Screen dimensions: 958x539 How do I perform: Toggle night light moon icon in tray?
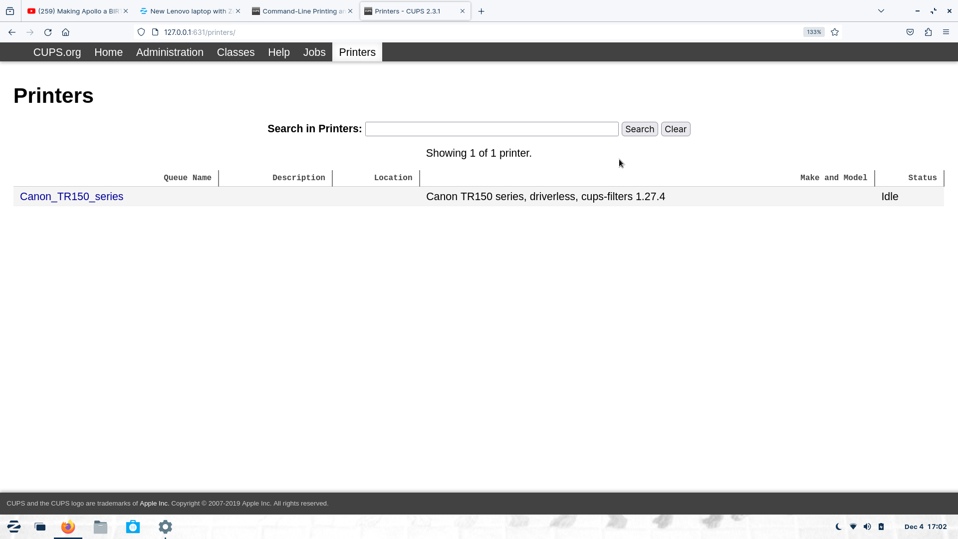[x=839, y=527]
